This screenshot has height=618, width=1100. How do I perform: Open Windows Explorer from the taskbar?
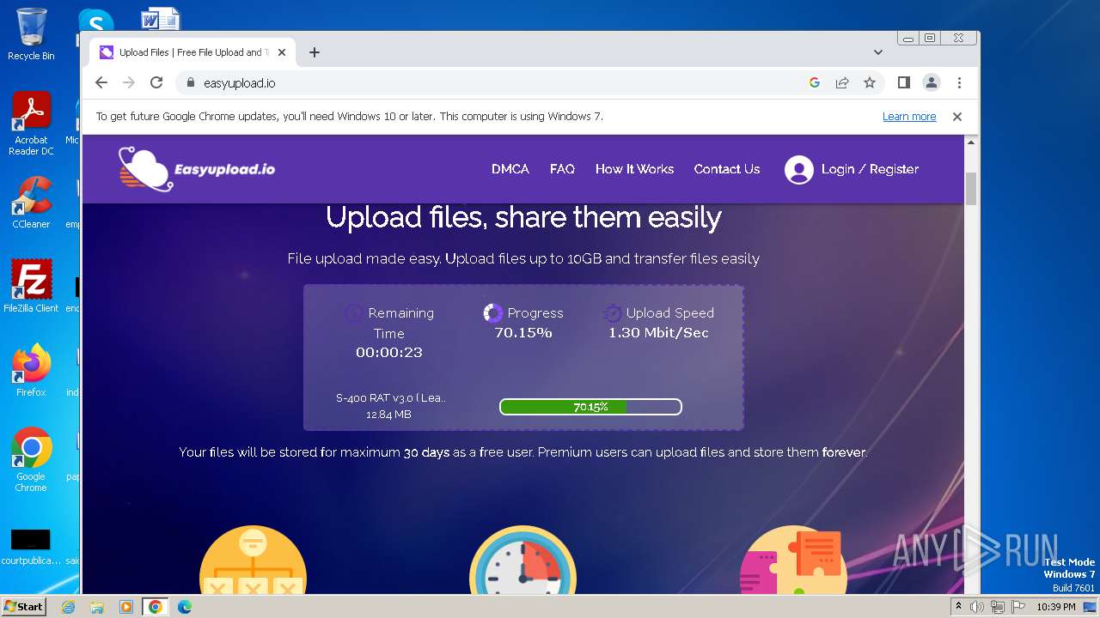click(97, 607)
